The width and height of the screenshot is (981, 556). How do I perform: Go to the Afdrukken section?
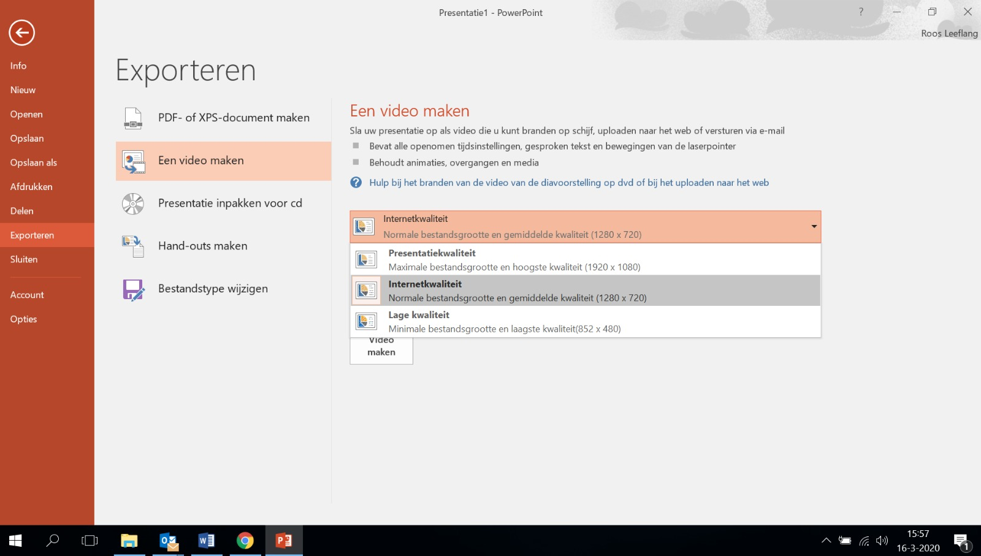pyautogui.click(x=31, y=187)
